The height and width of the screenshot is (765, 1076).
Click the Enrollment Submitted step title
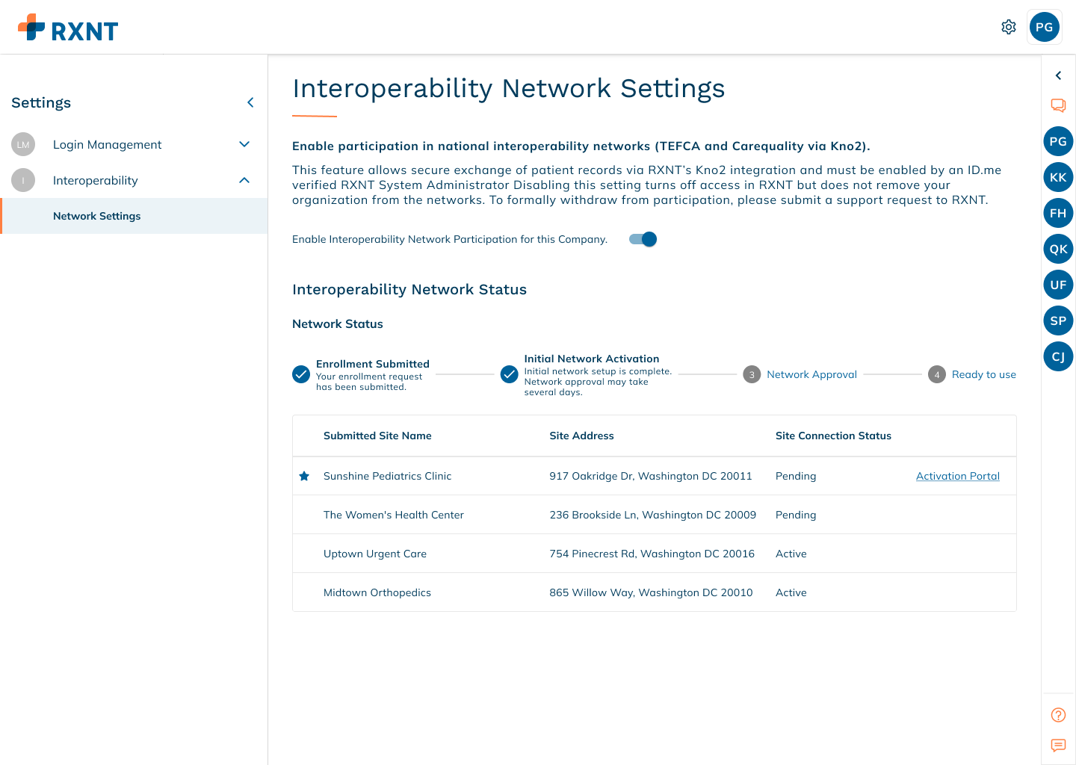(373, 364)
